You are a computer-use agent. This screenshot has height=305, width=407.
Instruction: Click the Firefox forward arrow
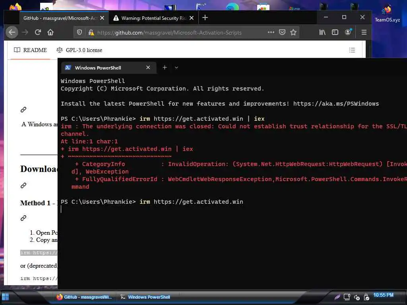pos(25,32)
